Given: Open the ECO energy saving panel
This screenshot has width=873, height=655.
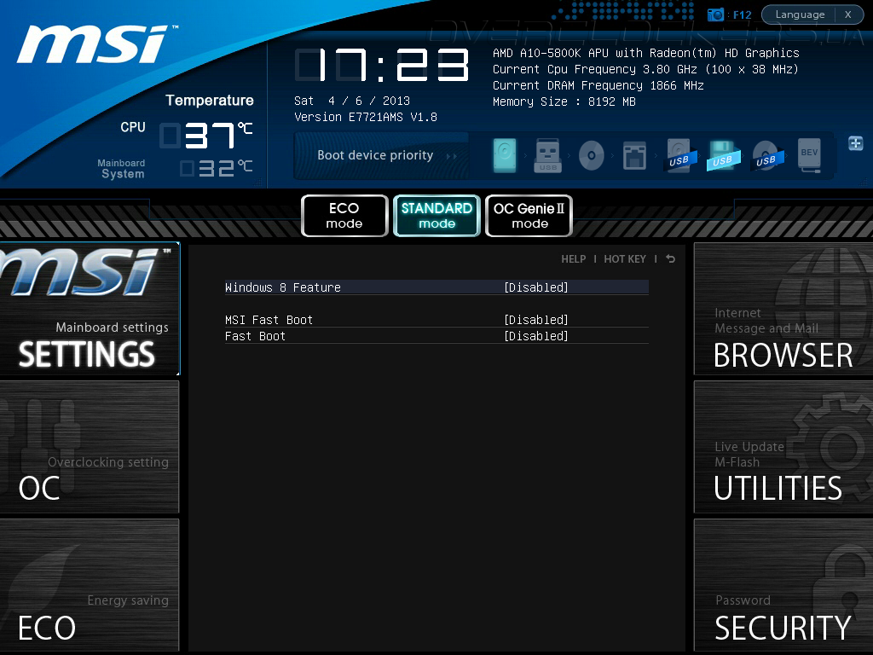Looking at the screenshot, I should pyautogui.click(x=90, y=585).
